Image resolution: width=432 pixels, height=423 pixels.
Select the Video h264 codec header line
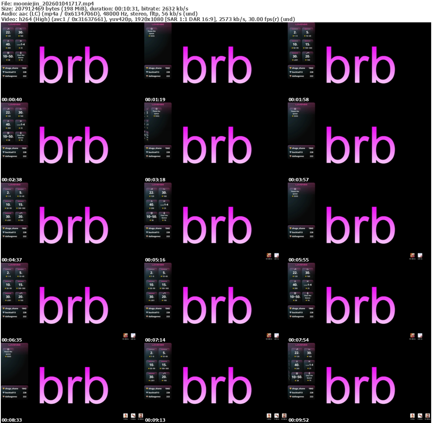(148, 19)
